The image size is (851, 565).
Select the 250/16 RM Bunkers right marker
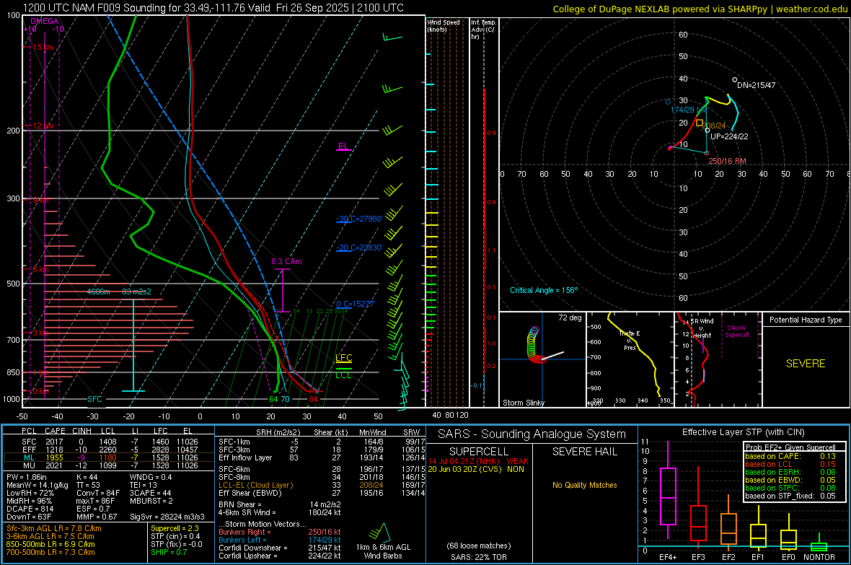[707, 153]
